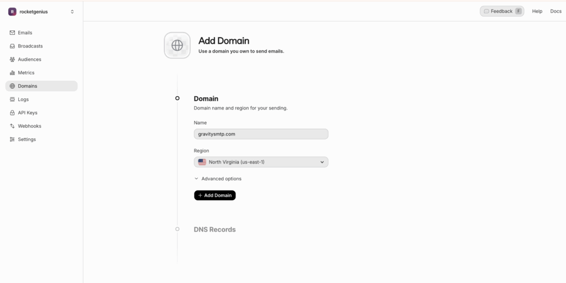The width and height of the screenshot is (566, 283).
Task: Open the rocketgenius team switcher
Action: pyautogui.click(x=41, y=12)
